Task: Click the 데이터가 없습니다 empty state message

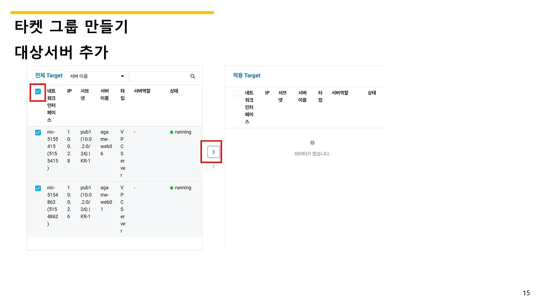Action: point(312,154)
